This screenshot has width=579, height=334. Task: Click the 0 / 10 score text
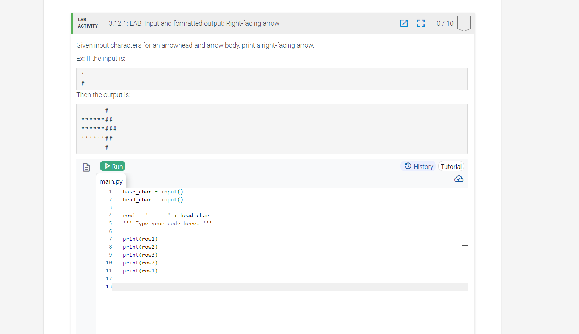[445, 23]
